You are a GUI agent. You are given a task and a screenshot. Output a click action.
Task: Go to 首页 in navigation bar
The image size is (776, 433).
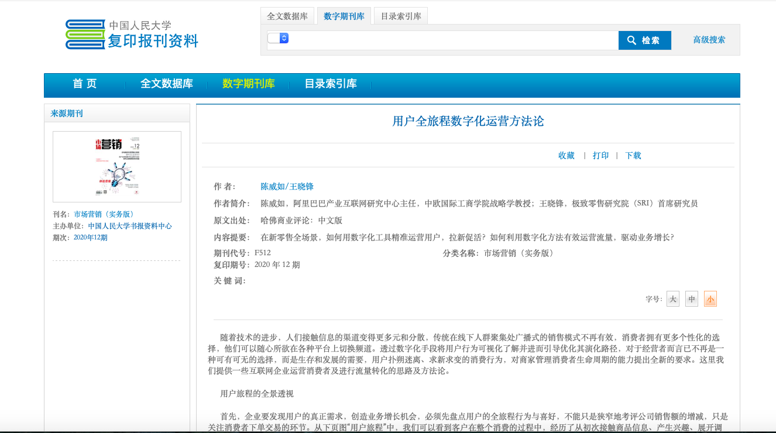pos(85,84)
